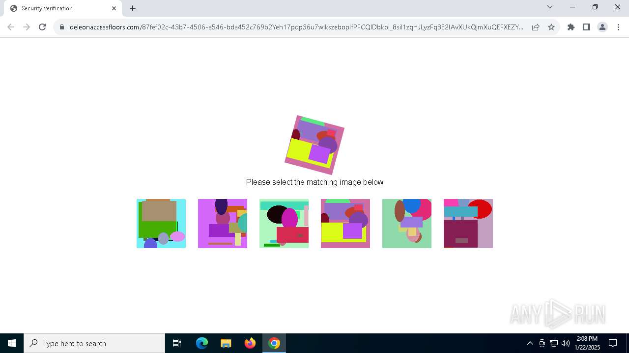
Task: Open the Chrome profile avatar
Action: [x=602, y=27]
